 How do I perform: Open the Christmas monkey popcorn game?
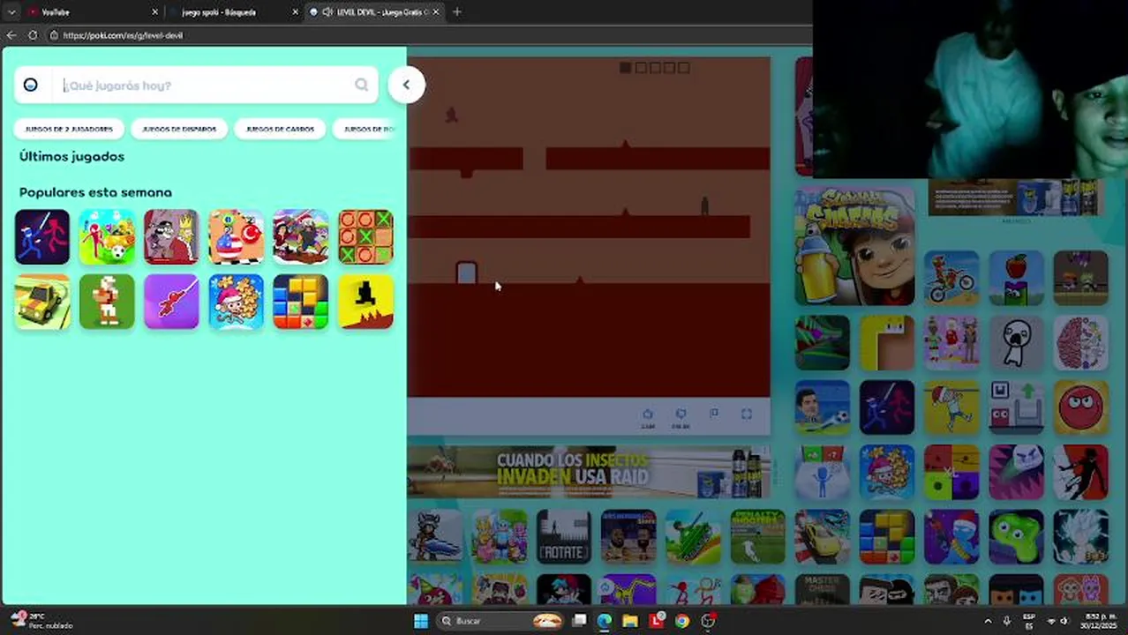236,302
